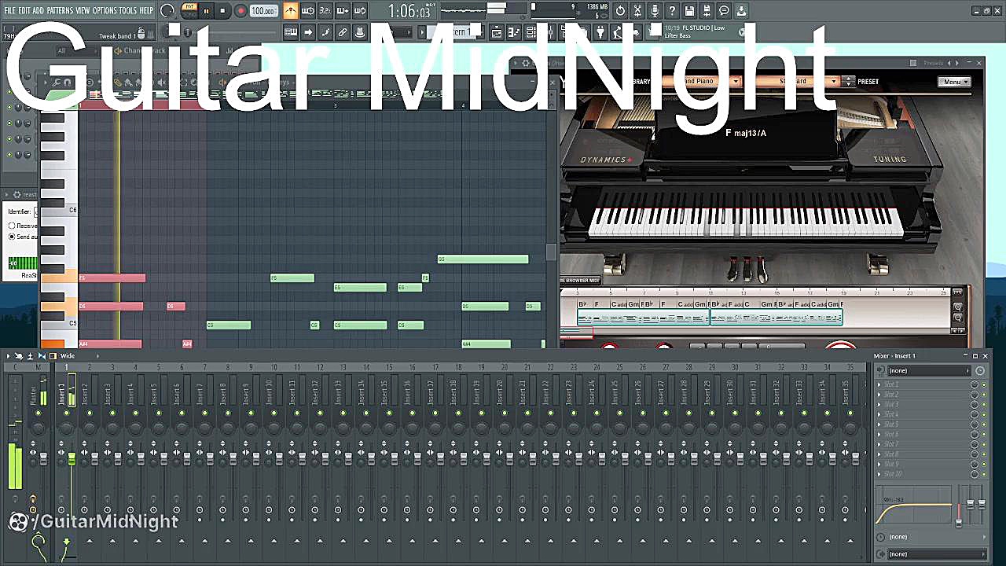Zoom in the MIDI browser with the magnifier icon

[957, 307]
